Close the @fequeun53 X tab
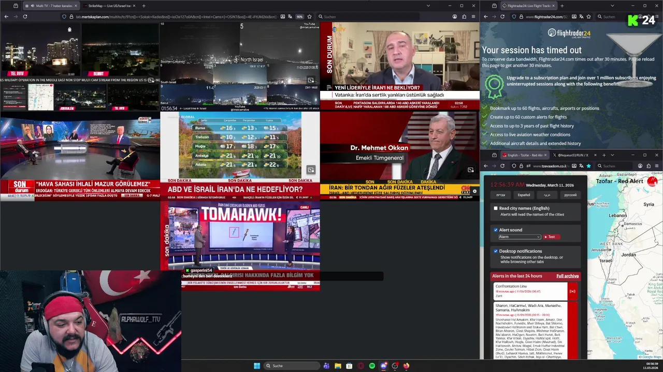The image size is (663, 372). point(595,155)
